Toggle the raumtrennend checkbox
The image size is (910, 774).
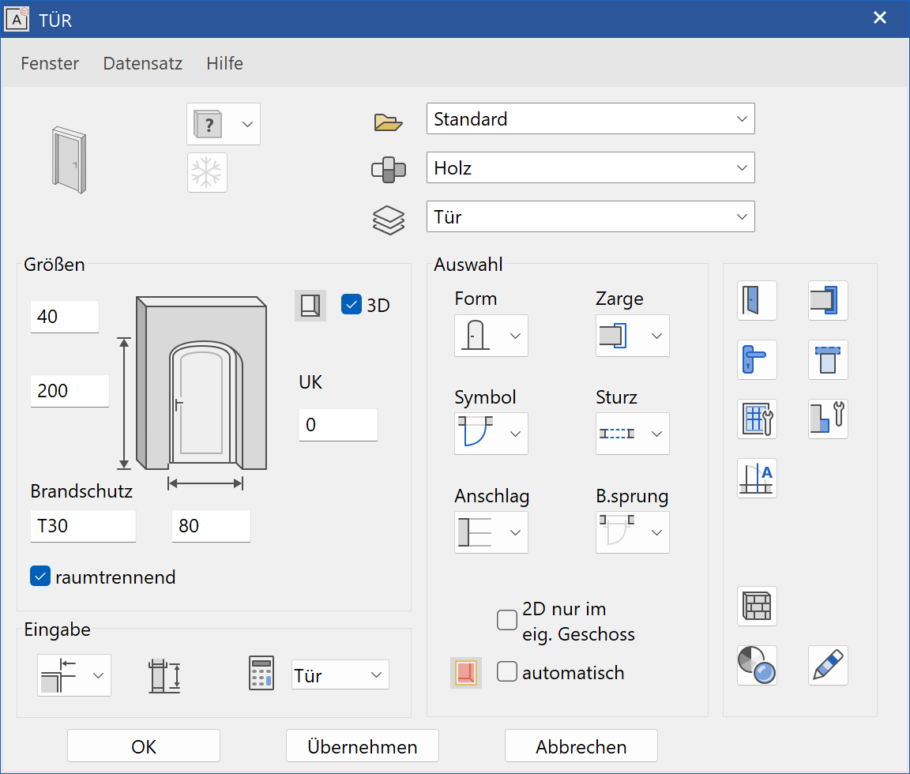pyautogui.click(x=40, y=576)
